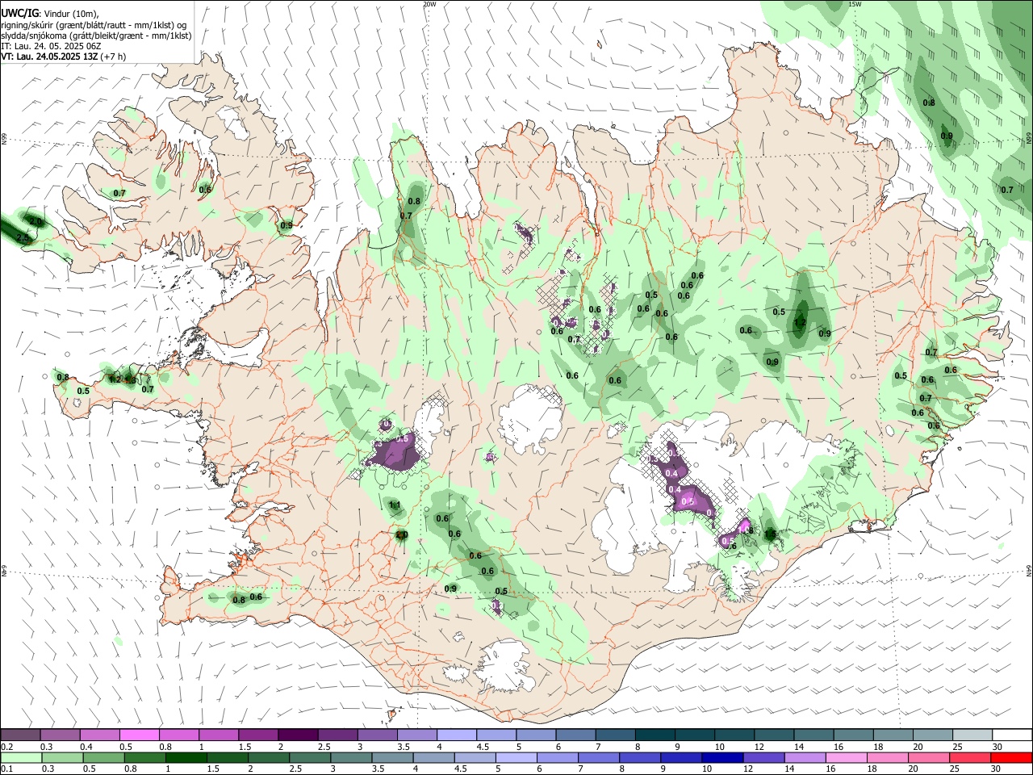Click the '1.1' rain value on the map
The width and height of the screenshot is (1033, 775).
point(395,505)
